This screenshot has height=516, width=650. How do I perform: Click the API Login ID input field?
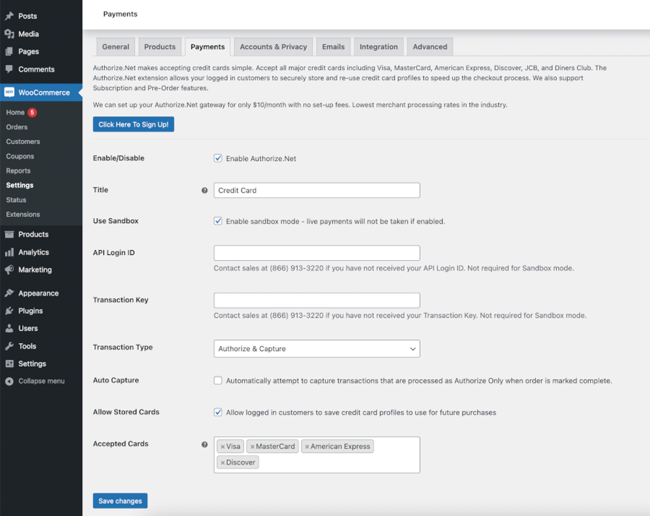pyautogui.click(x=317, y=253)
